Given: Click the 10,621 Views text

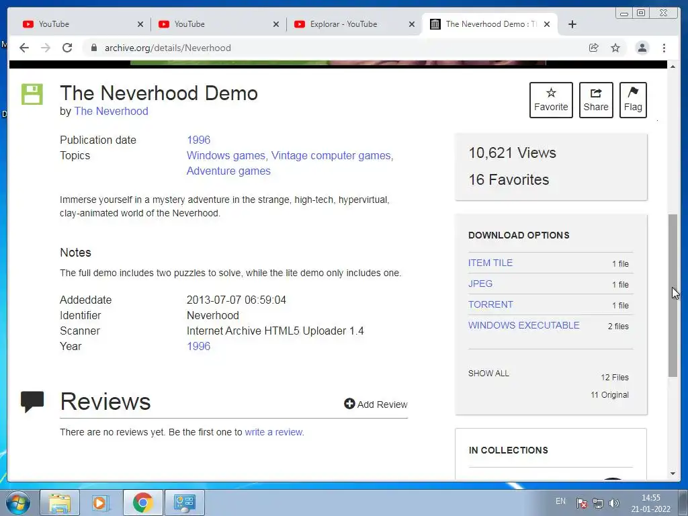Looking at the screenshot, I should pos(512,153).
